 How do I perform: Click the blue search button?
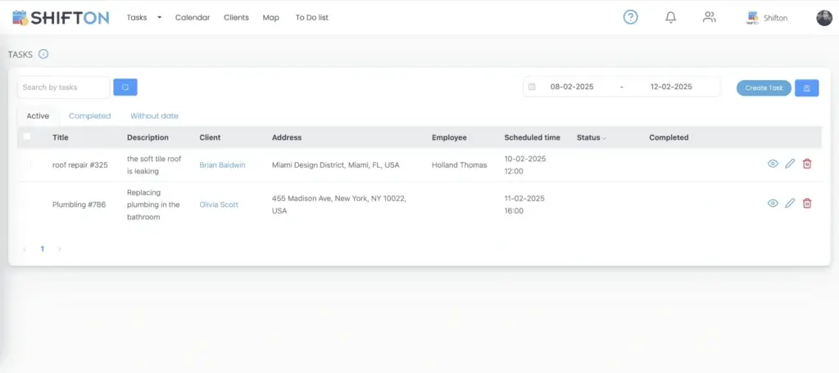pos(125,88)
